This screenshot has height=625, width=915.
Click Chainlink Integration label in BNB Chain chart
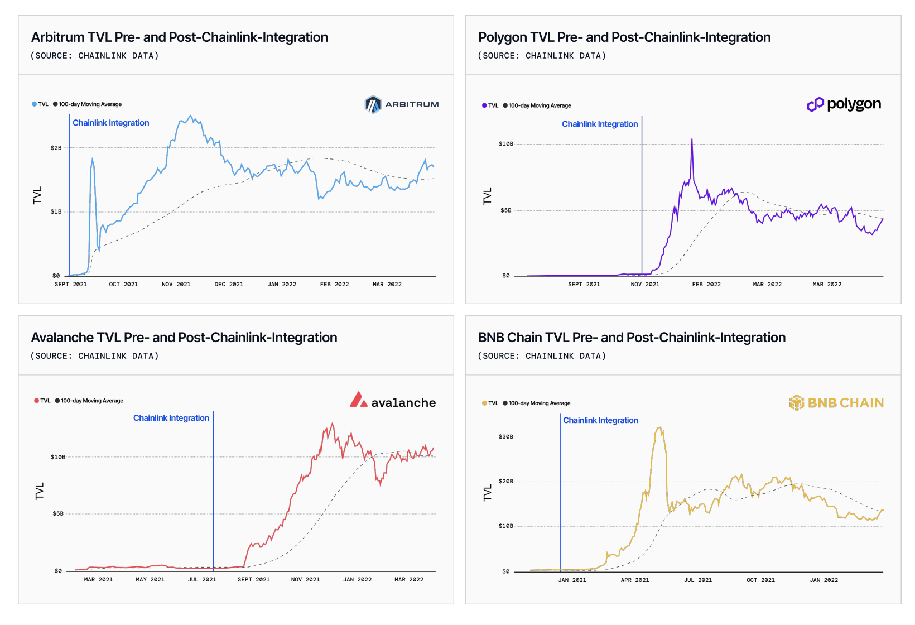pos(600,420)
